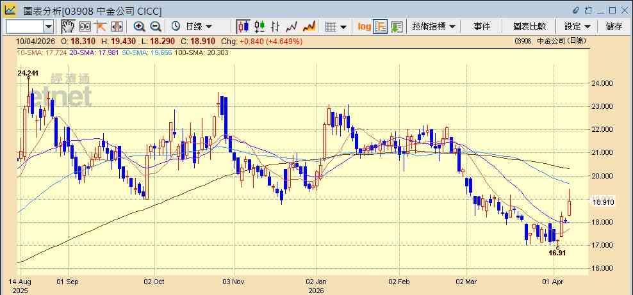Click the 02 Mar date axis label

(x=466, y=282)
